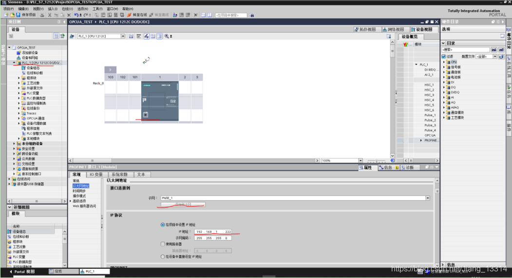Click the tree overview icon in project tree toolbar
Viewport: 512px width, 278px height.
[x=56, y=36]
